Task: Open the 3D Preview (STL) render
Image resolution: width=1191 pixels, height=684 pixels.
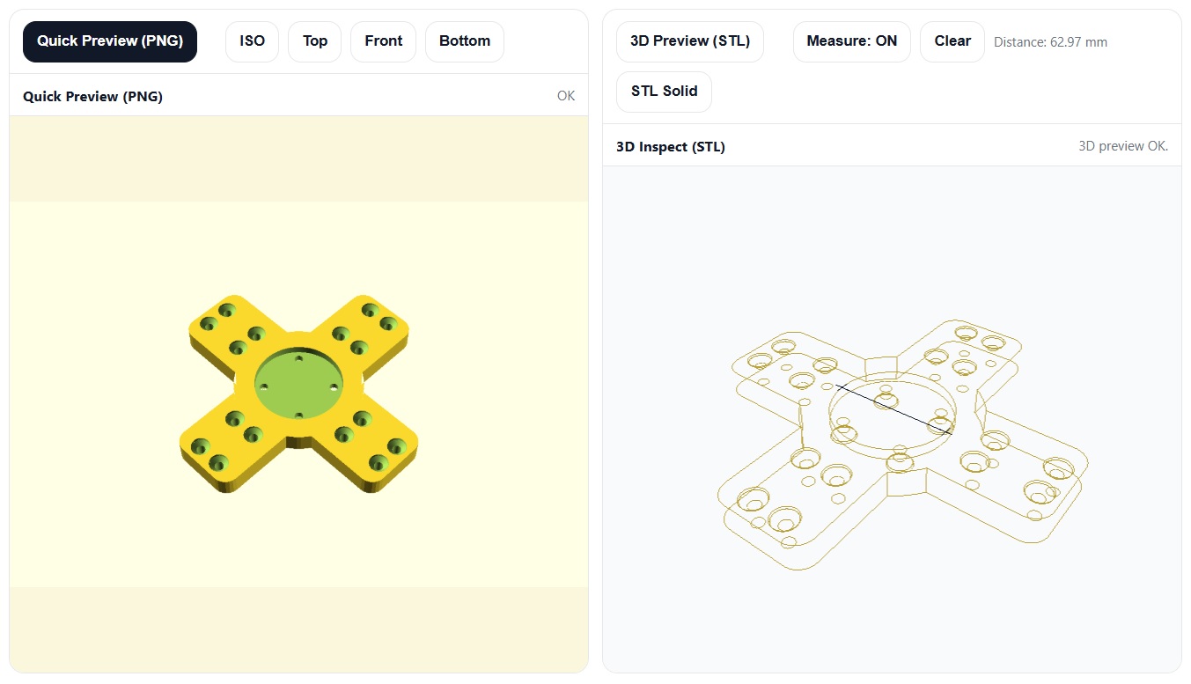Action: click(689, 41)
